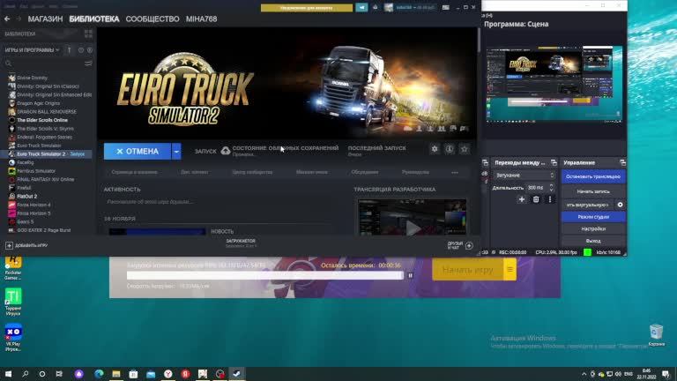This screenshot has height=381, width=677.
Task: Favorite Euro Truck Simulator 2 with star icon
Action: [x=465, y=149]
